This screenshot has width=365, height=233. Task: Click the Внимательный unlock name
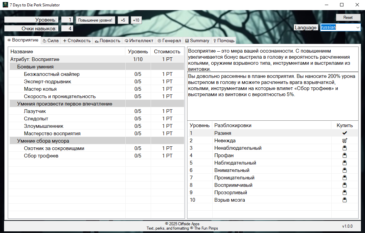(x=232, y=170)
